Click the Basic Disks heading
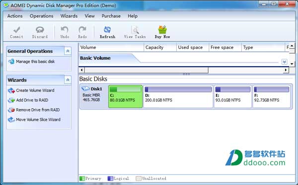The image size is (298, 185). (x=93, y=79)
